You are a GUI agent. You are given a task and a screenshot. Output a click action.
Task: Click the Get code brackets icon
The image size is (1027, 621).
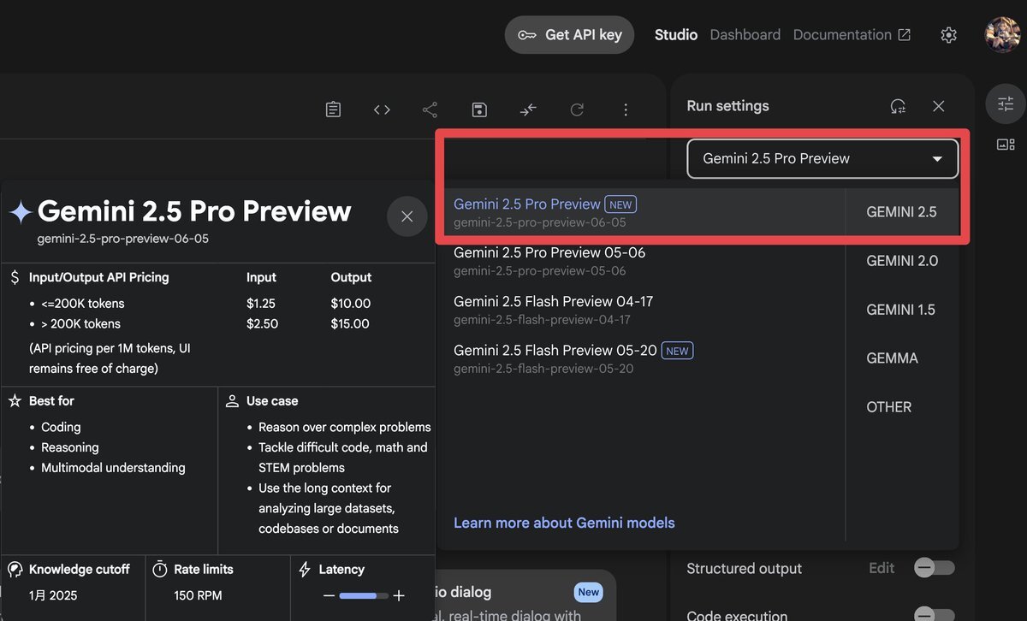382,109
